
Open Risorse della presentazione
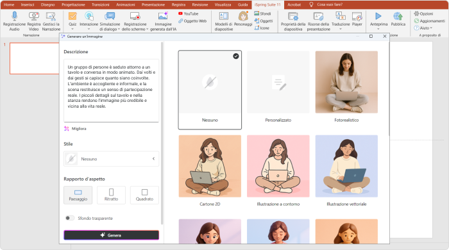pos(318,21)
